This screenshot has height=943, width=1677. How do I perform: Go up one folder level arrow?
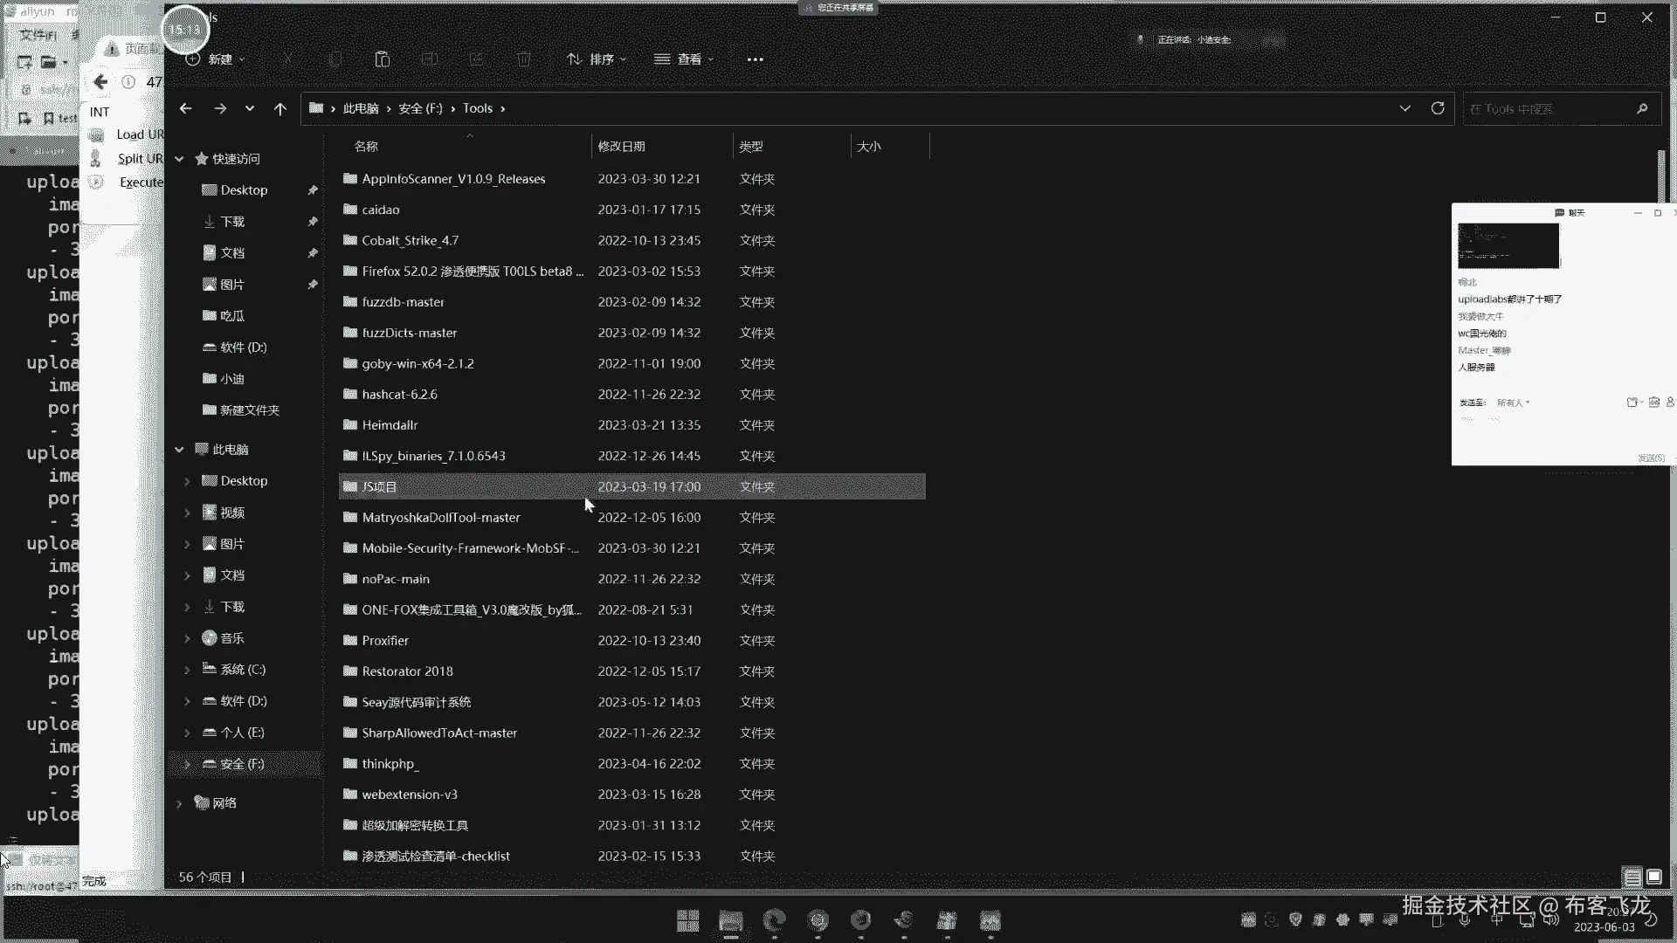[x=279, y=108]
